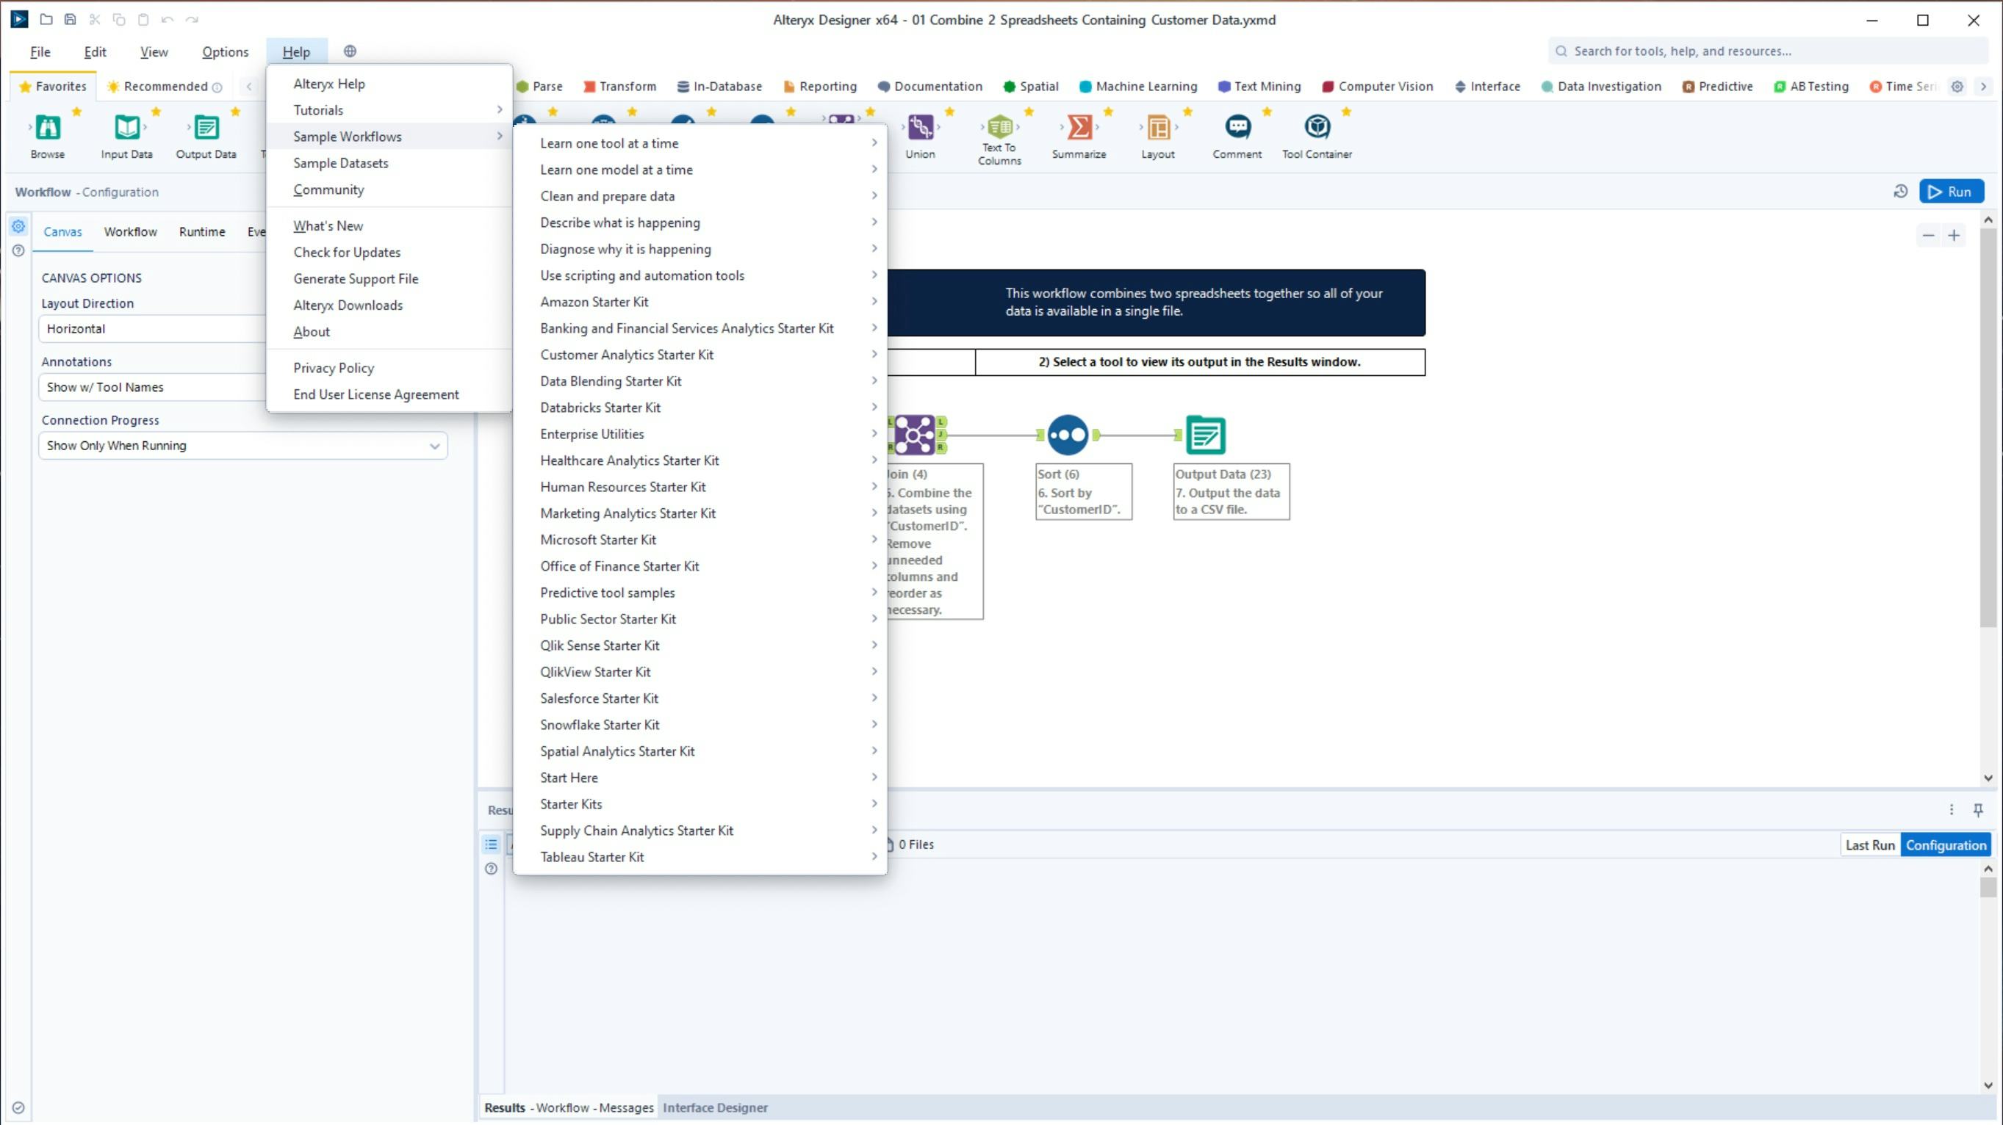Switch to the Machine Learning tool tab
The height and width of the screenshot is (1125, 2003).
pos(1138,86)
